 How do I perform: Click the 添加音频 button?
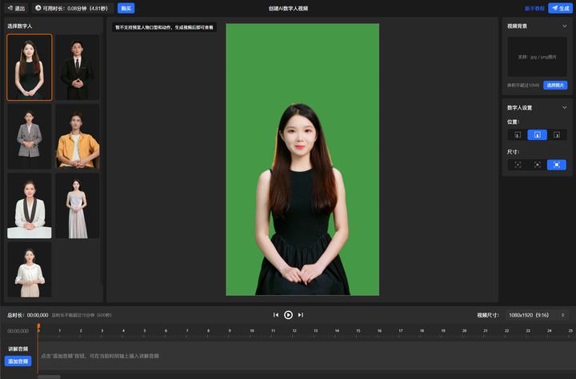(x=18, y=361)
